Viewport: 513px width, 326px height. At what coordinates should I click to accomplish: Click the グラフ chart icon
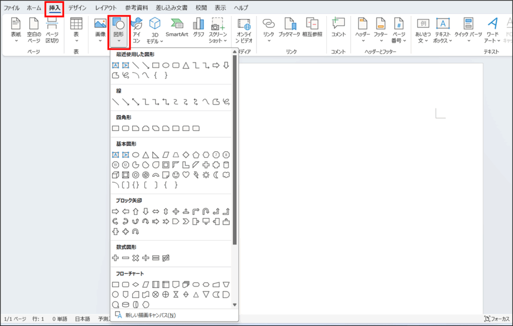pyautogui.click(x=198, y=28)
